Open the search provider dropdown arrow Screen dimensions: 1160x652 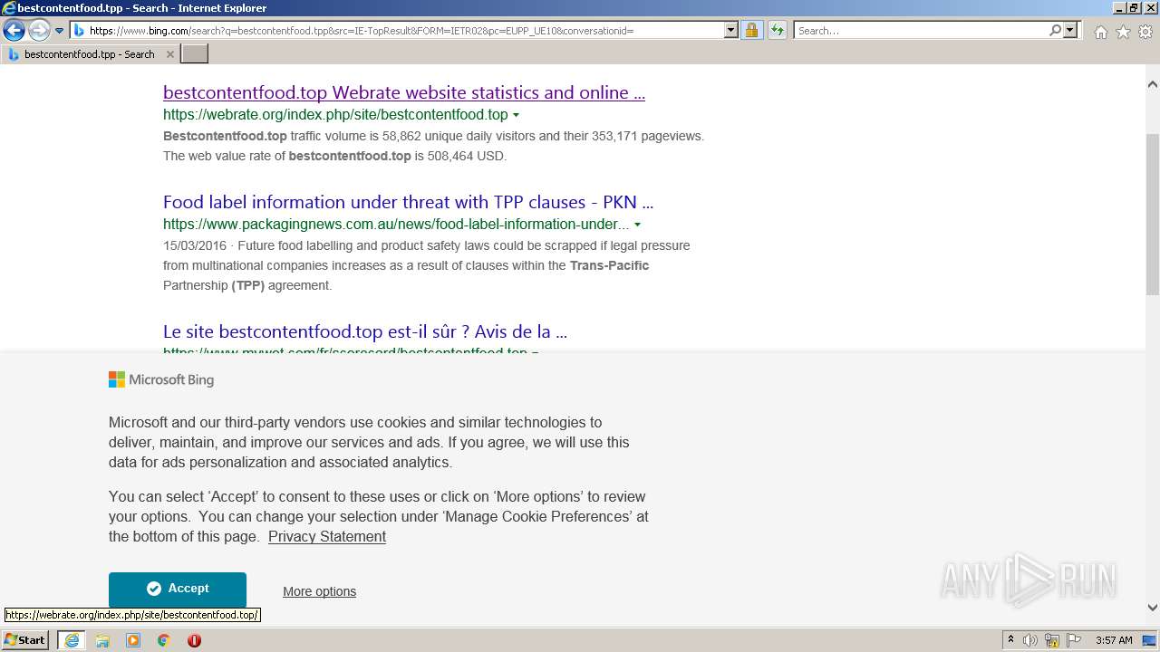pyautogui.click(x=1070, y=31)
